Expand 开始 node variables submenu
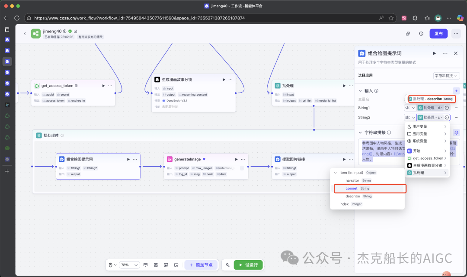467x277 pixels. (x=427, y=151)
